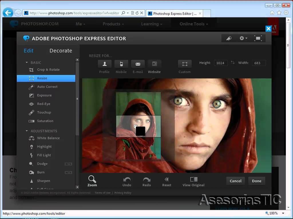Screen dimensions: 293x219
Task: Click the Height input field
Action: coord(221,63)
